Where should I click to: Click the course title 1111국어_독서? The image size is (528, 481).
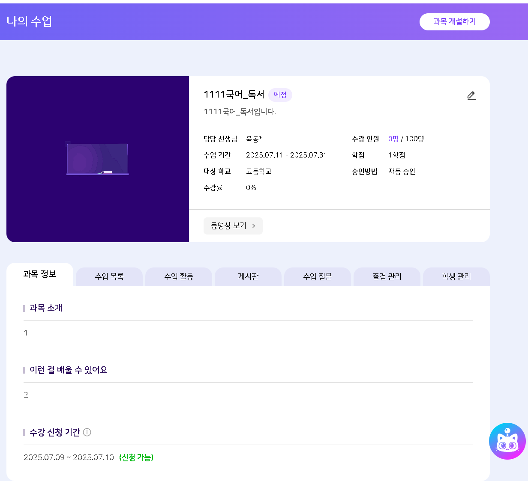click(x=234, y=95)
